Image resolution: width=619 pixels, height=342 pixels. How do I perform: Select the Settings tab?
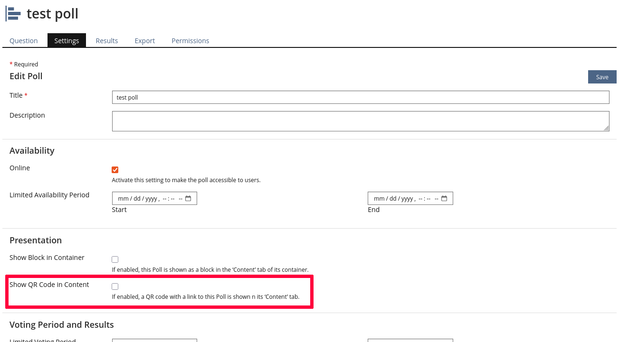[67, 41]
